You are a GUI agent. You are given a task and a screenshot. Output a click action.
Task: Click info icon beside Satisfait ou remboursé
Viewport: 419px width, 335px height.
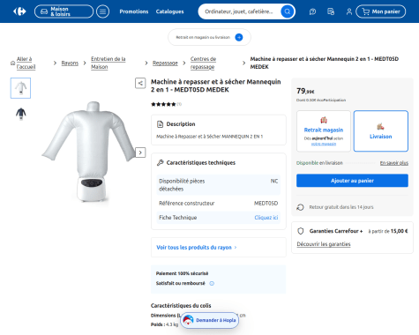point(212,283)
